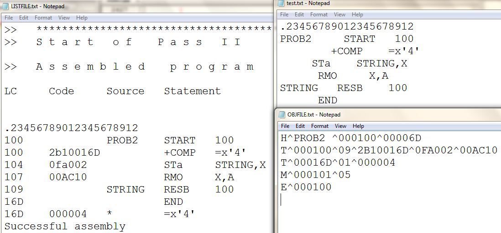
Task: Open Format menu in OBJFILE.txt window
Action: tap(320, 126)
